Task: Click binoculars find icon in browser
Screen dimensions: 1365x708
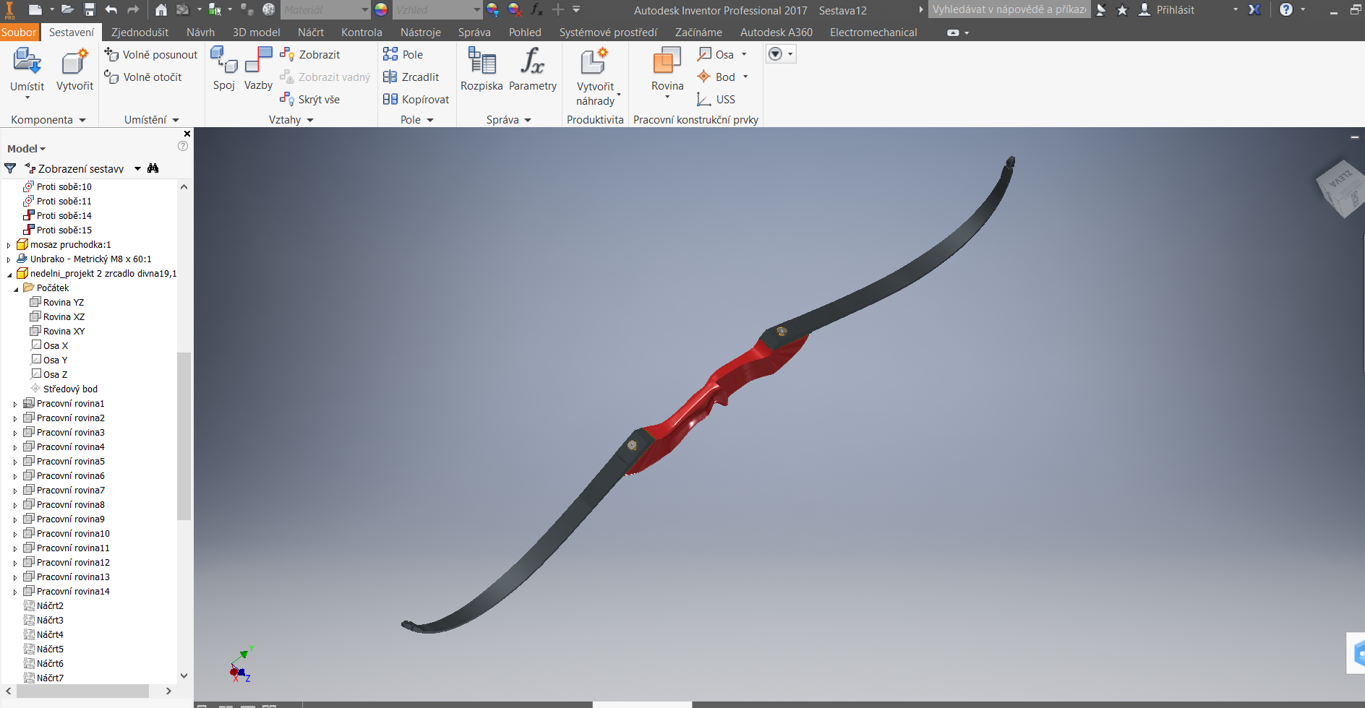Action: point(153,168)
